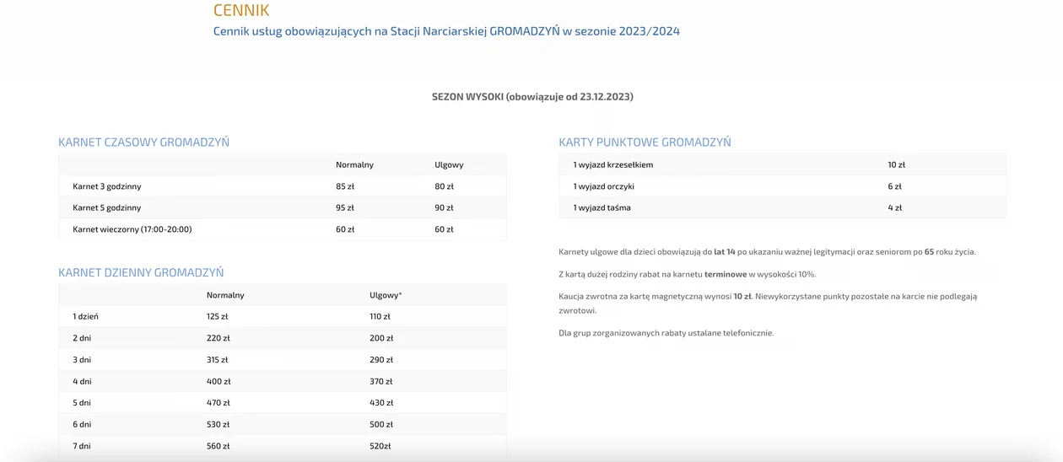
Task: Select the 2 dni row label
Action: pos(82,338)
